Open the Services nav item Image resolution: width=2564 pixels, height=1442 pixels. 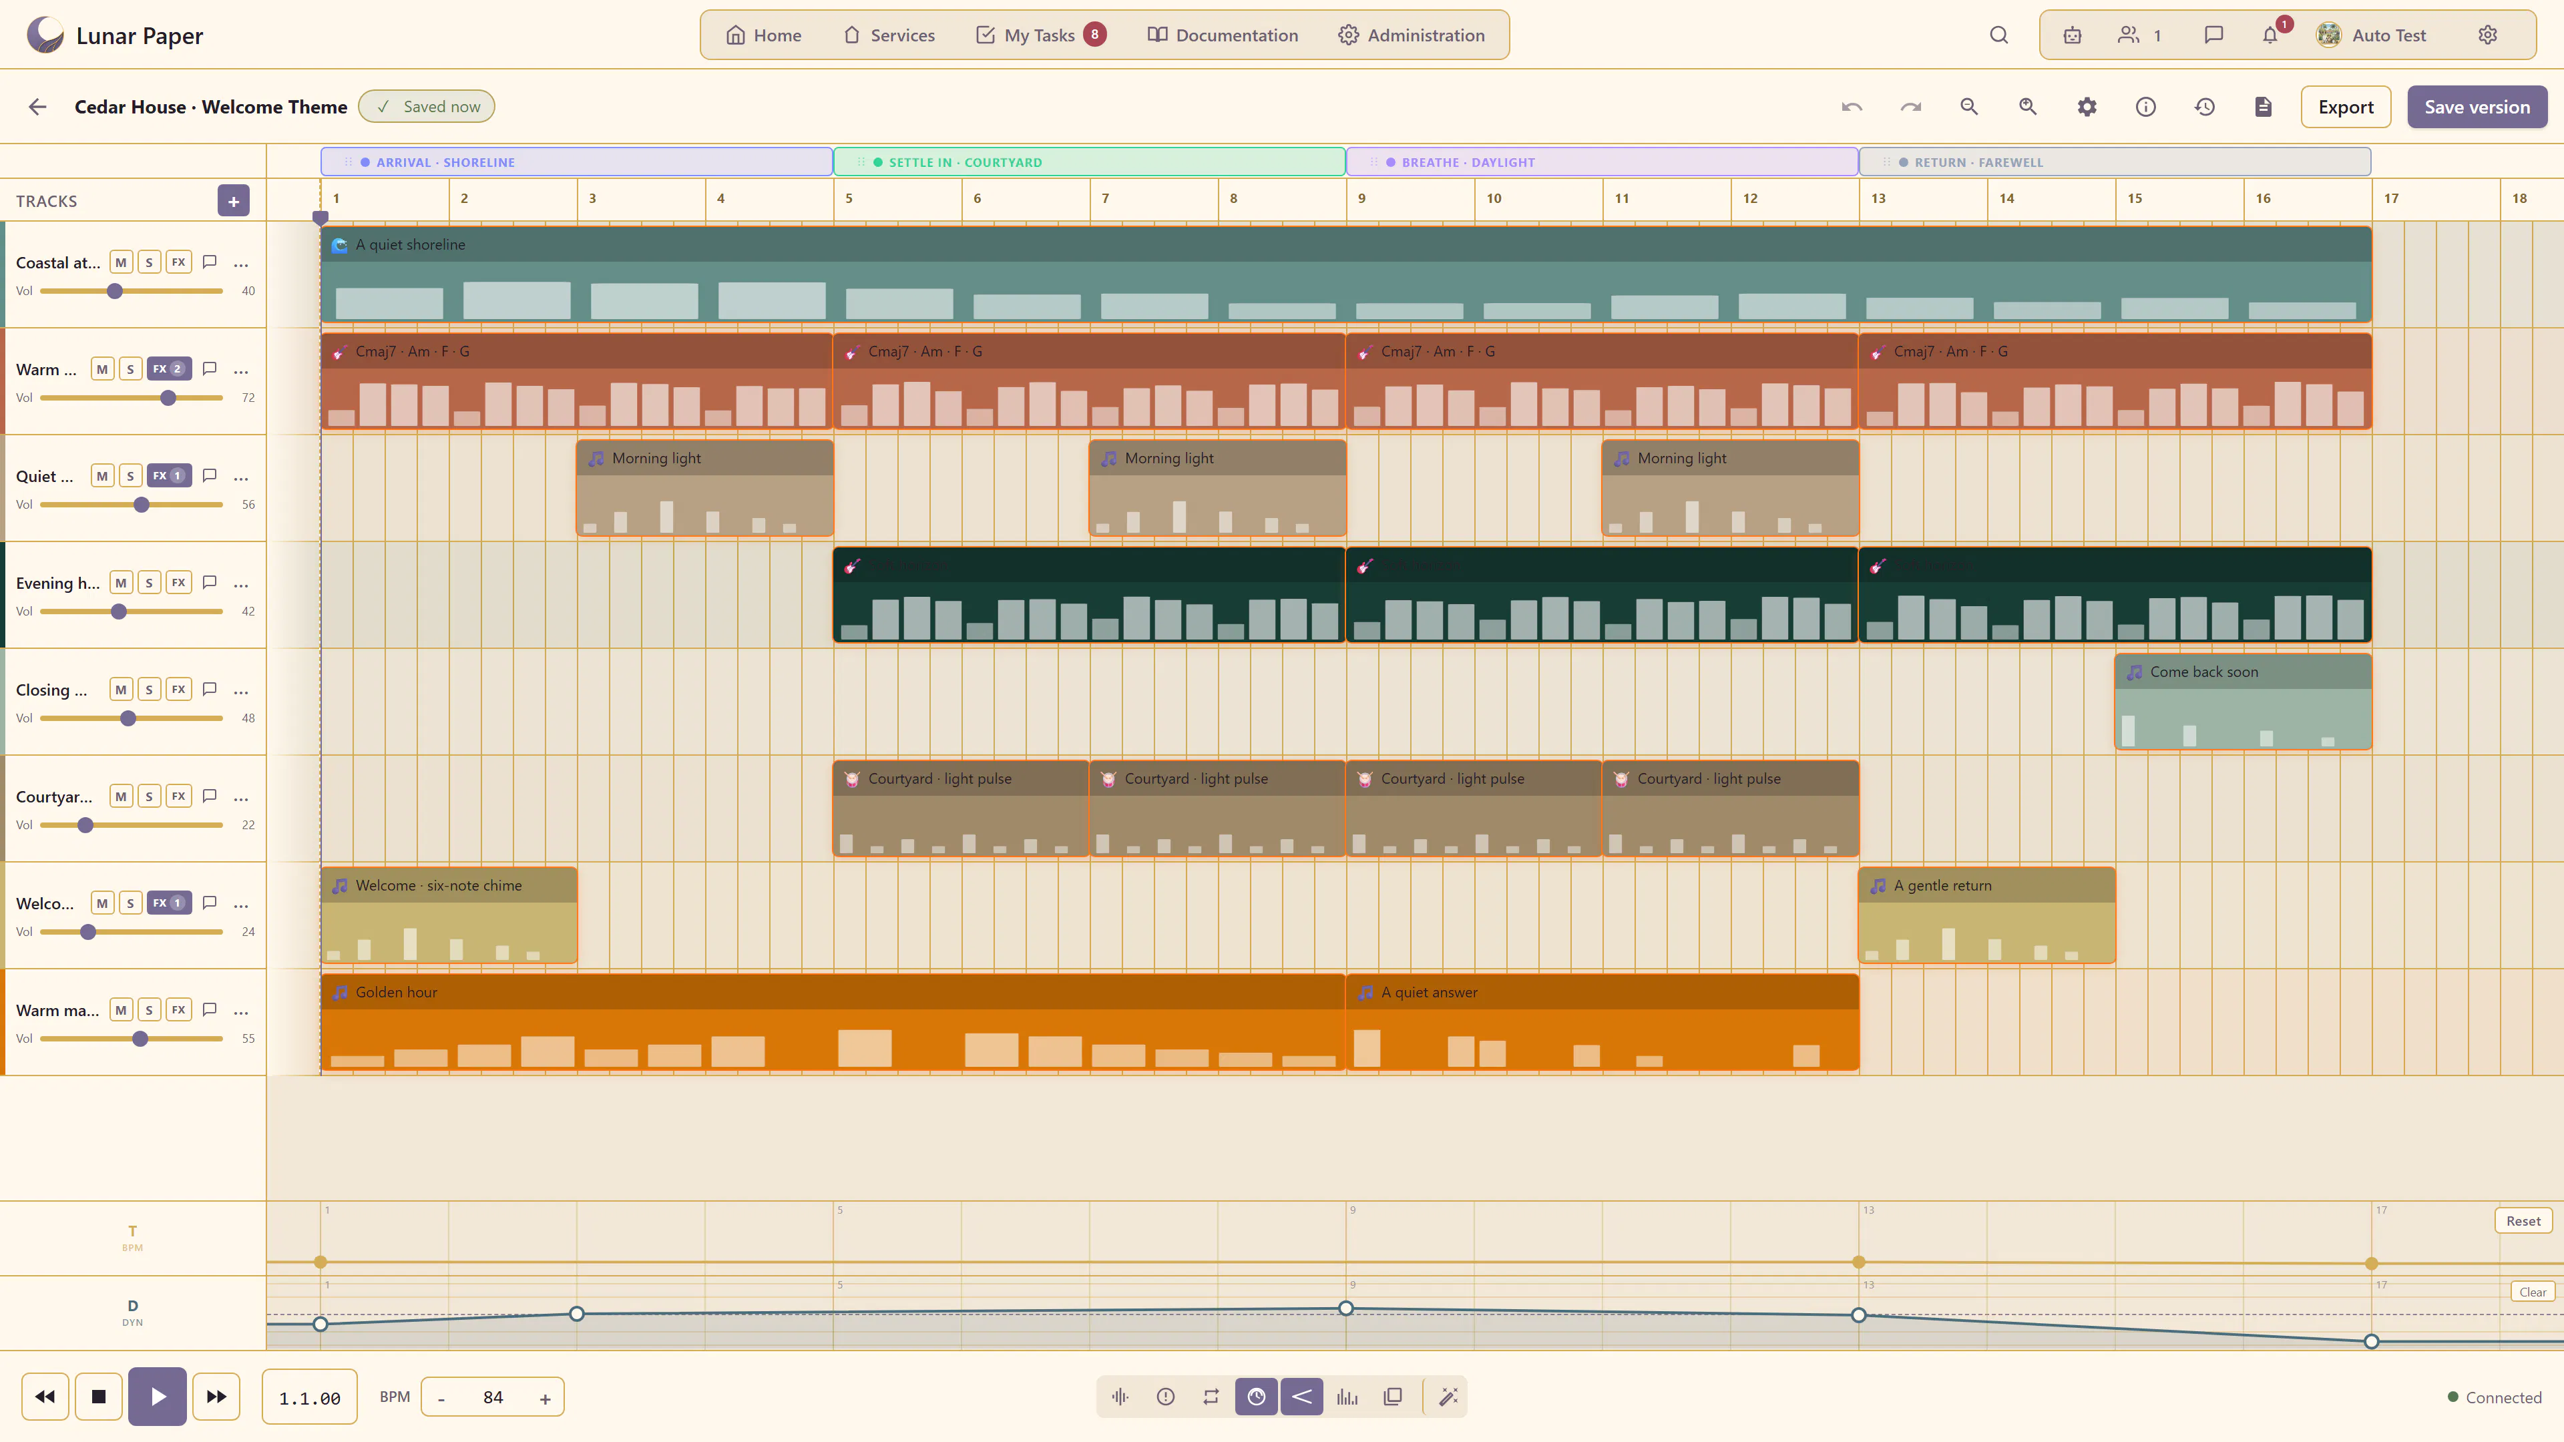[889, 35]
